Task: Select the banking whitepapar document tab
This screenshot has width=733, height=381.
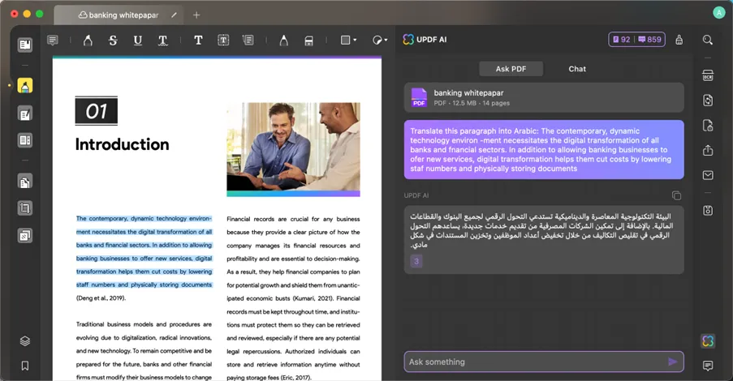Action: tap(119, 15)
